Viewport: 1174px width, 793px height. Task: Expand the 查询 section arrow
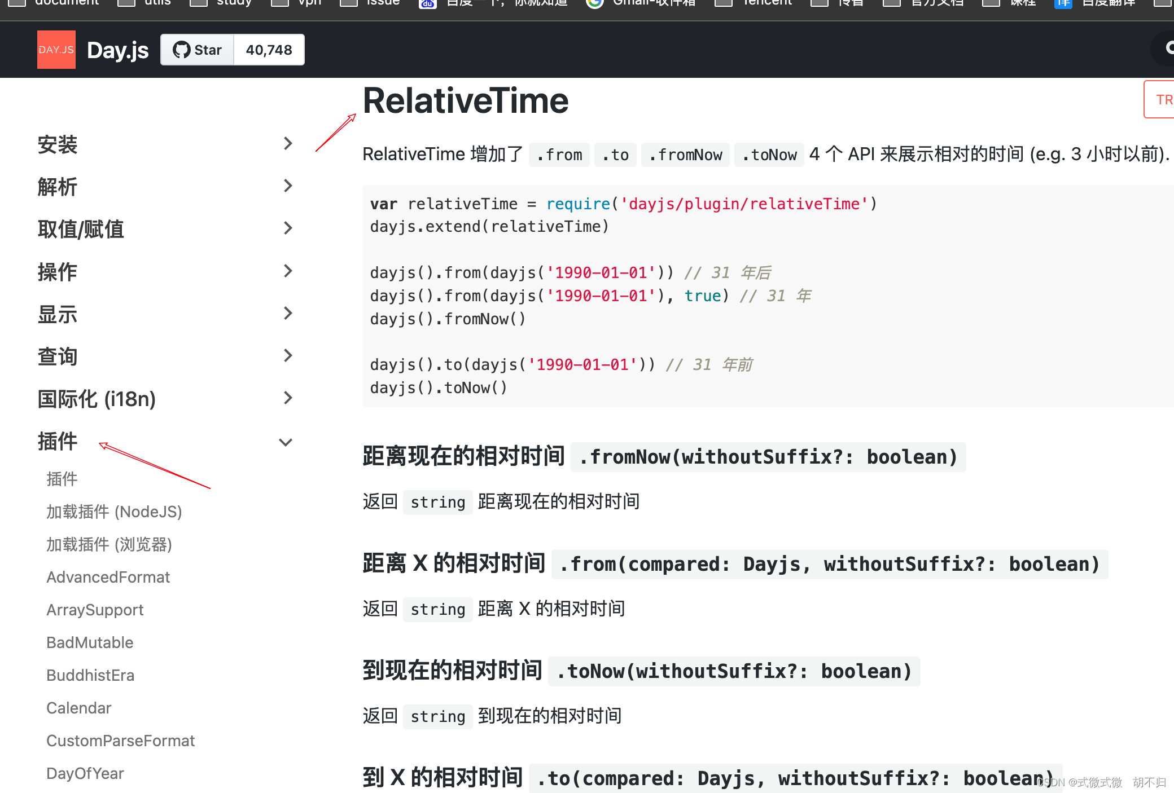287,355
